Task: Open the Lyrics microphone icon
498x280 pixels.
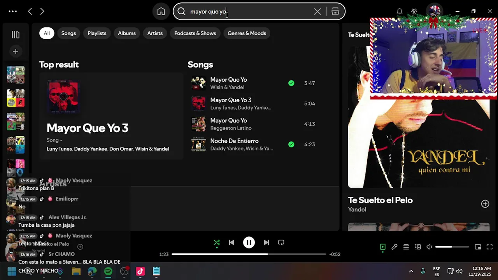Action: coord(394,247)
